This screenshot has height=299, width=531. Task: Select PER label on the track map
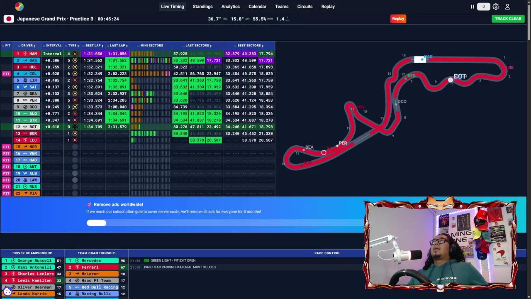343,143
